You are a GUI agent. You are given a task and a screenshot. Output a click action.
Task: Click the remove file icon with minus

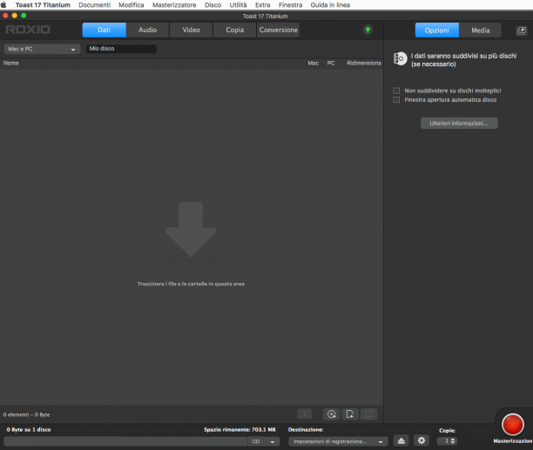coord(368,414)
